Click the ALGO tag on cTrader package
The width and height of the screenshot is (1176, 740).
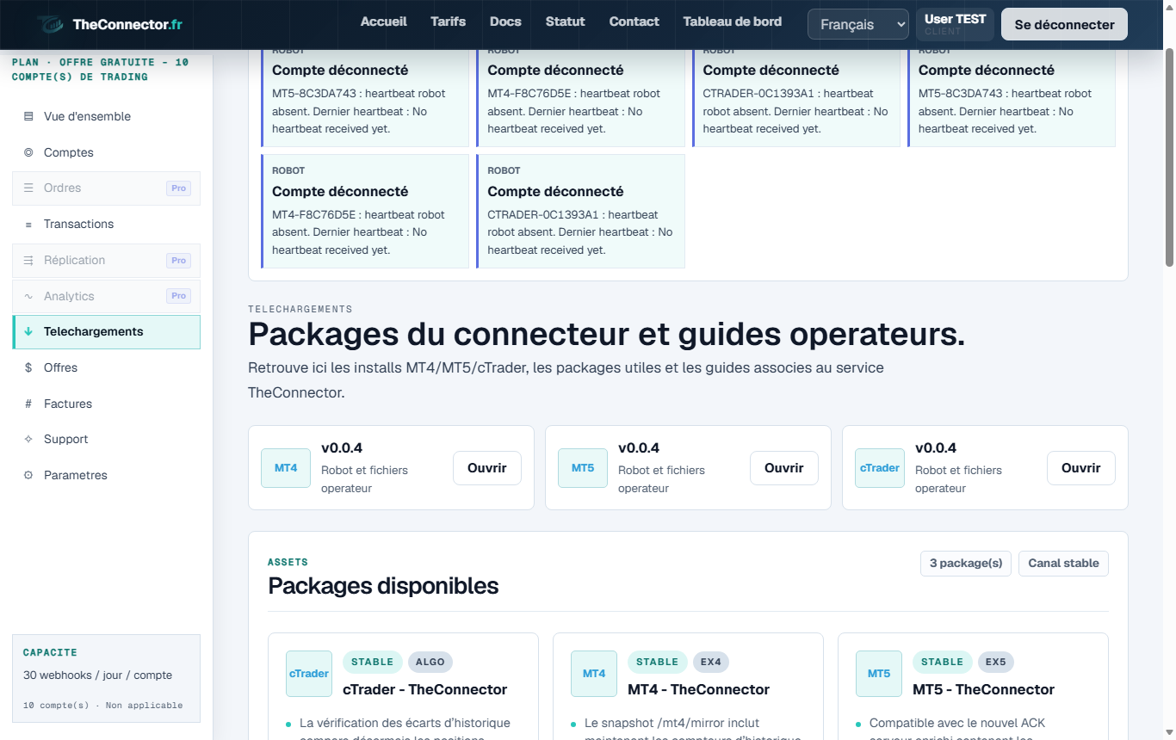point(430,662)
